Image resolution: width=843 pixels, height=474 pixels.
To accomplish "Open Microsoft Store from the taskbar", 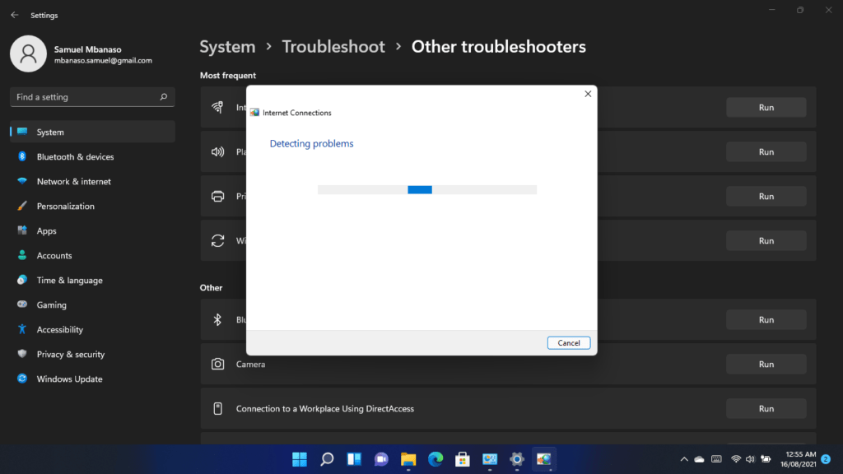I will click(x=462, y=459).
